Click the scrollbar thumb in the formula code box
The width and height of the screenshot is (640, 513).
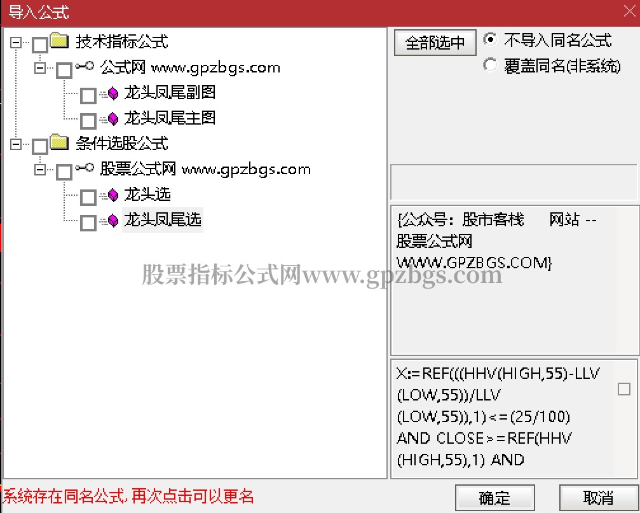(624, 389)
